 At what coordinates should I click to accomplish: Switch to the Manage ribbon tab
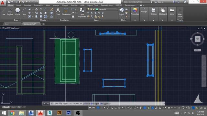56,5
